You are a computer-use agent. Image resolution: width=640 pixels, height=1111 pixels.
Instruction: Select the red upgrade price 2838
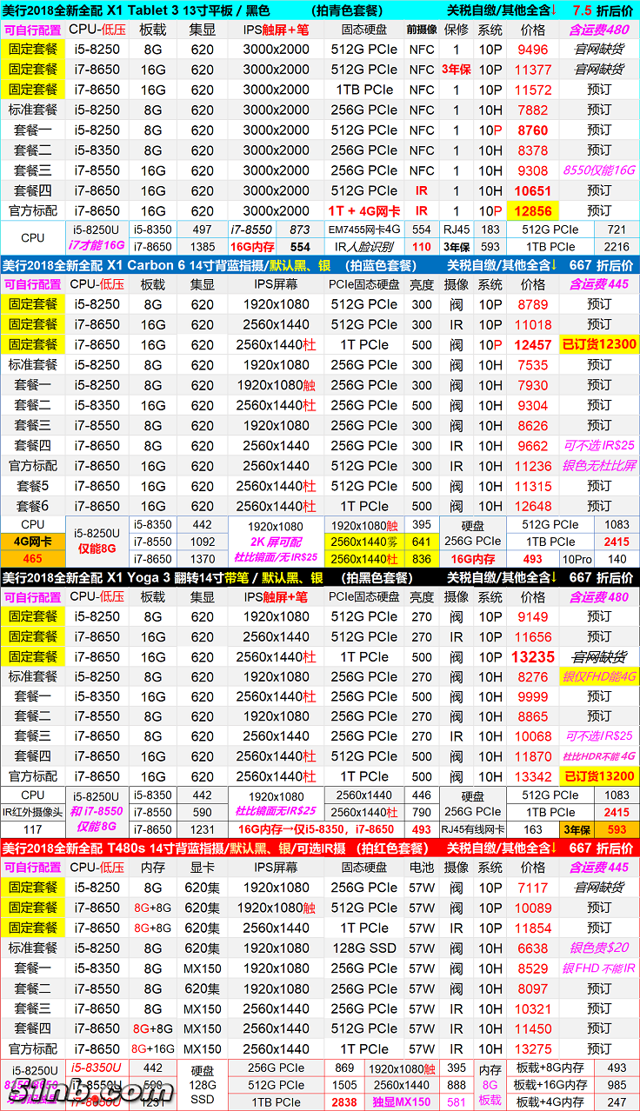(343, 1101)
